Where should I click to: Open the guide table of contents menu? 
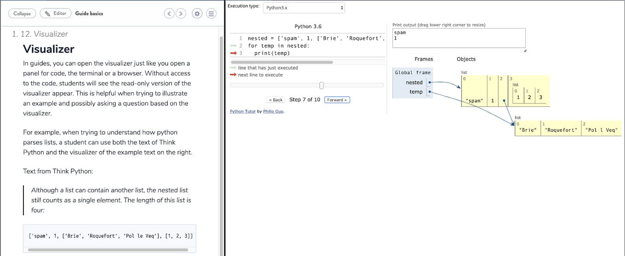211,14
